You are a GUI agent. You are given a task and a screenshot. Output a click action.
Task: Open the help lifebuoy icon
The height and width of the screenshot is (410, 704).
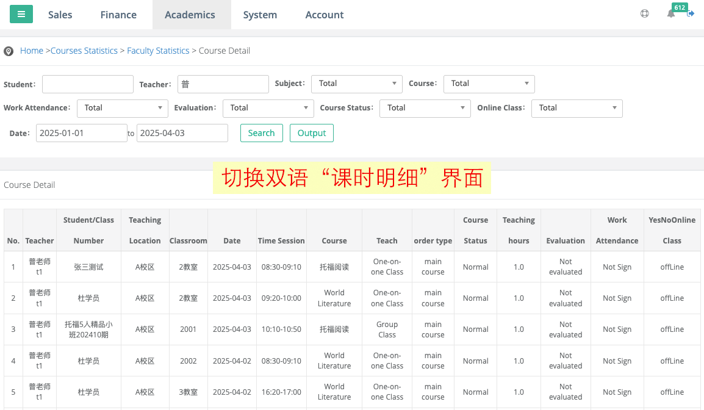tap(644, 13)
